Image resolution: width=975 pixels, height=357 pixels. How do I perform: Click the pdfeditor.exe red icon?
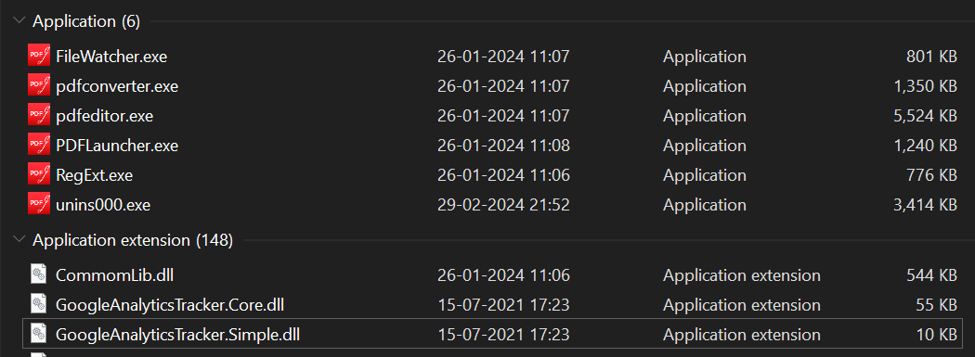pyautogui.click(x=39, y=116)
